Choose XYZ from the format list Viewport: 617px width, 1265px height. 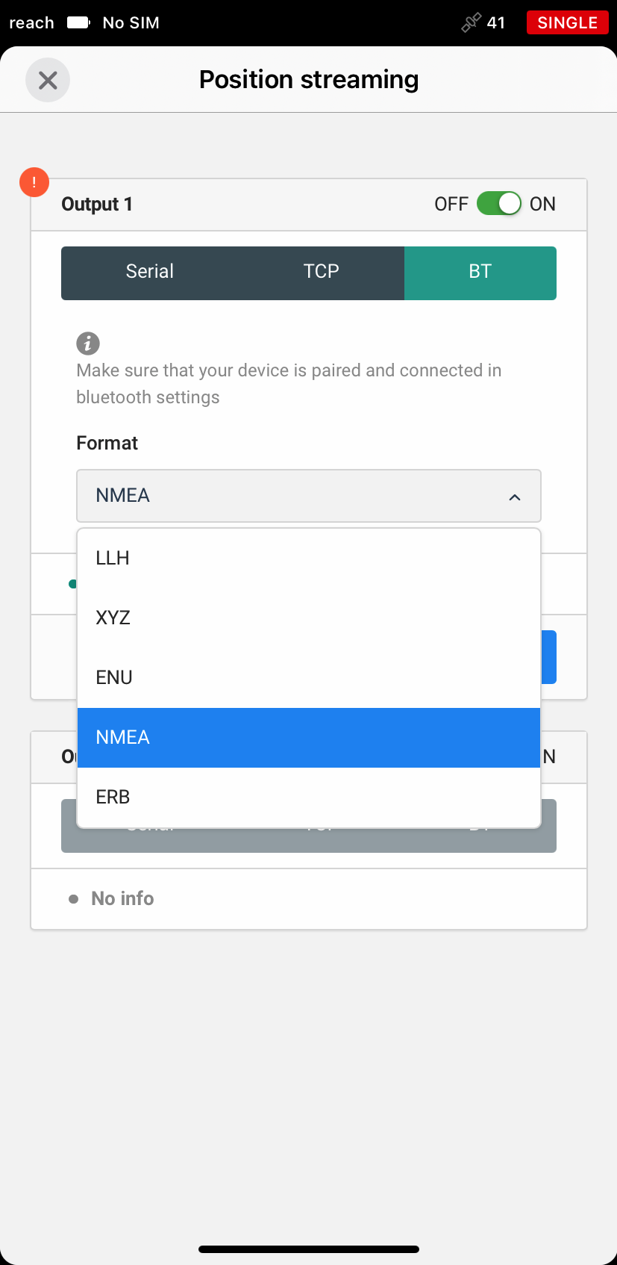click(x=309, y=618)
